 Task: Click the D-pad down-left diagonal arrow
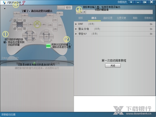pos(15,29)
